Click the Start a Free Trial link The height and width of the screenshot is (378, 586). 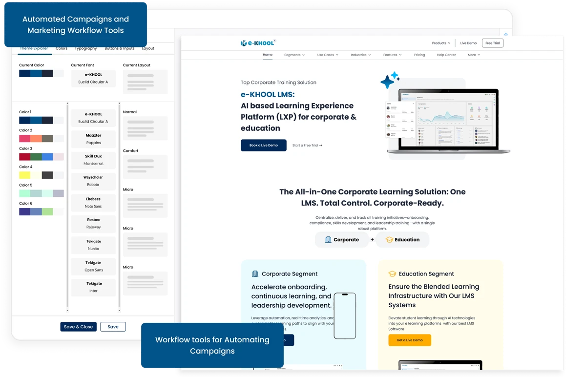[307, 146]
